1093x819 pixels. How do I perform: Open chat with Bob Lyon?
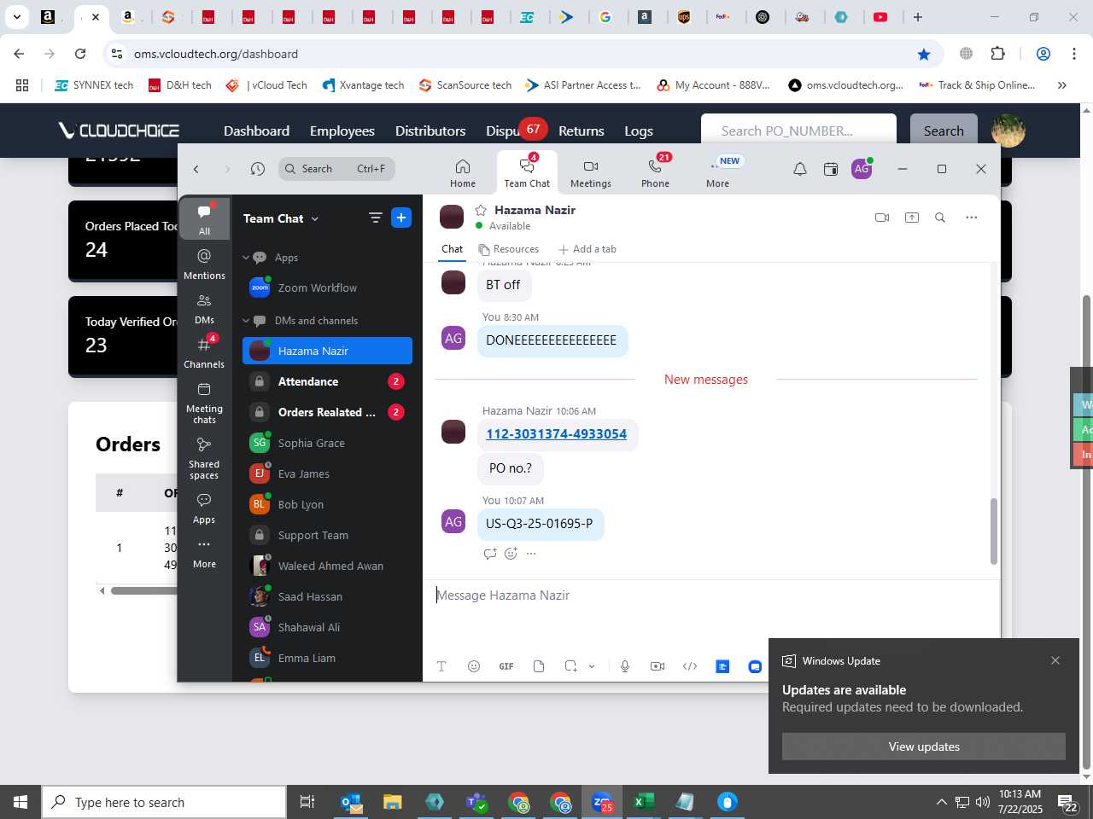click(327, 504)
